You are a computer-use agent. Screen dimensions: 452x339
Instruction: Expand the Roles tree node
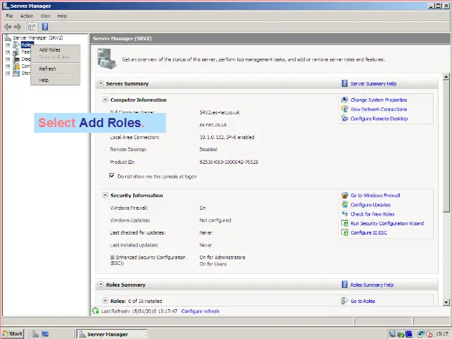coord(8,45)
